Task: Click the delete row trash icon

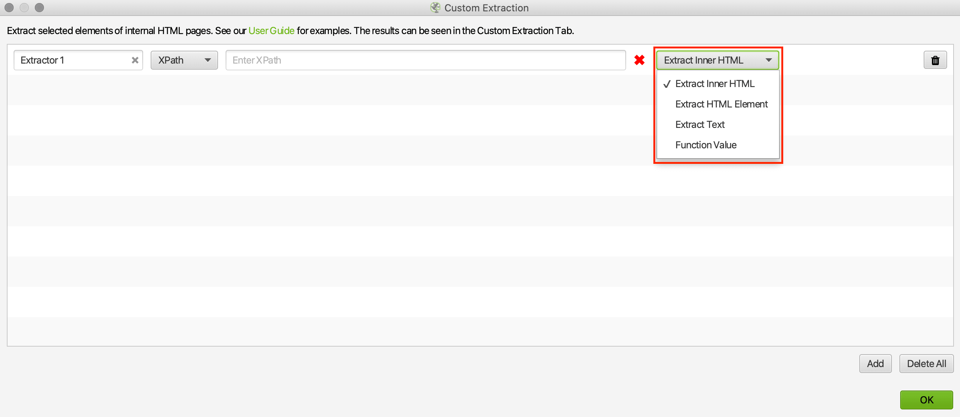Action: 935,60
